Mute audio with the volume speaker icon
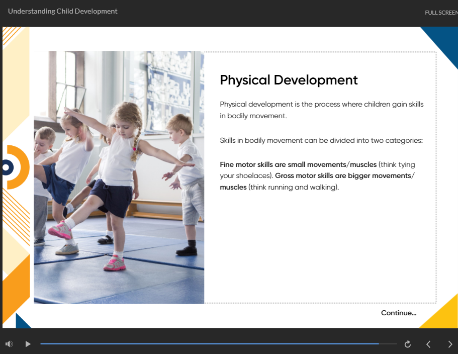This screenshot has height=354, width=458. pyautogui.click(x=9, y=344)
